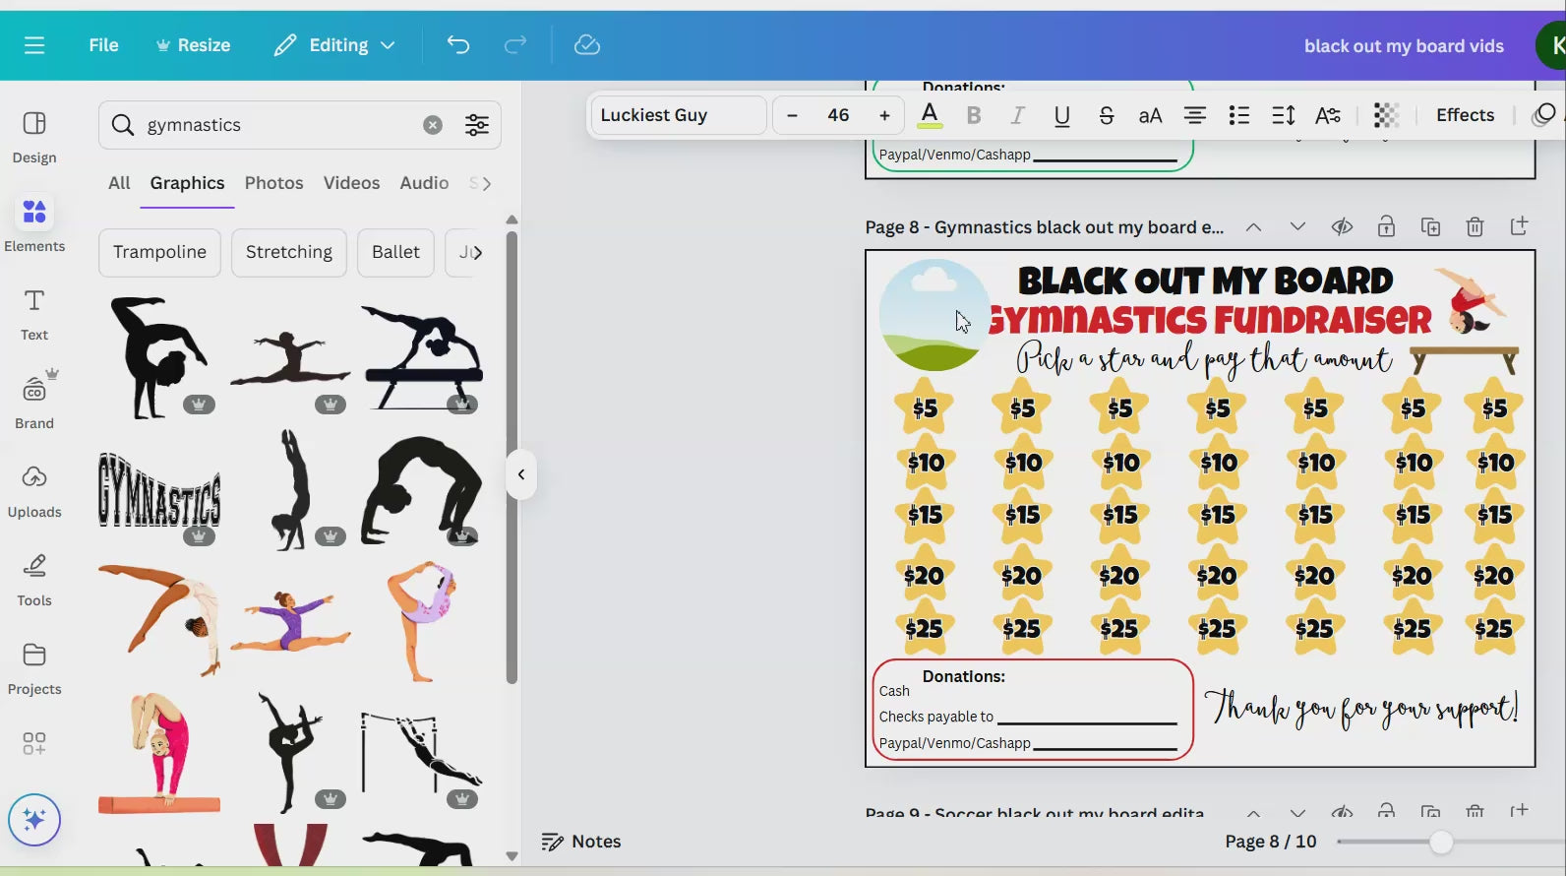Open the File menu
Screen dimensions: 1566x876
(103, 45)
